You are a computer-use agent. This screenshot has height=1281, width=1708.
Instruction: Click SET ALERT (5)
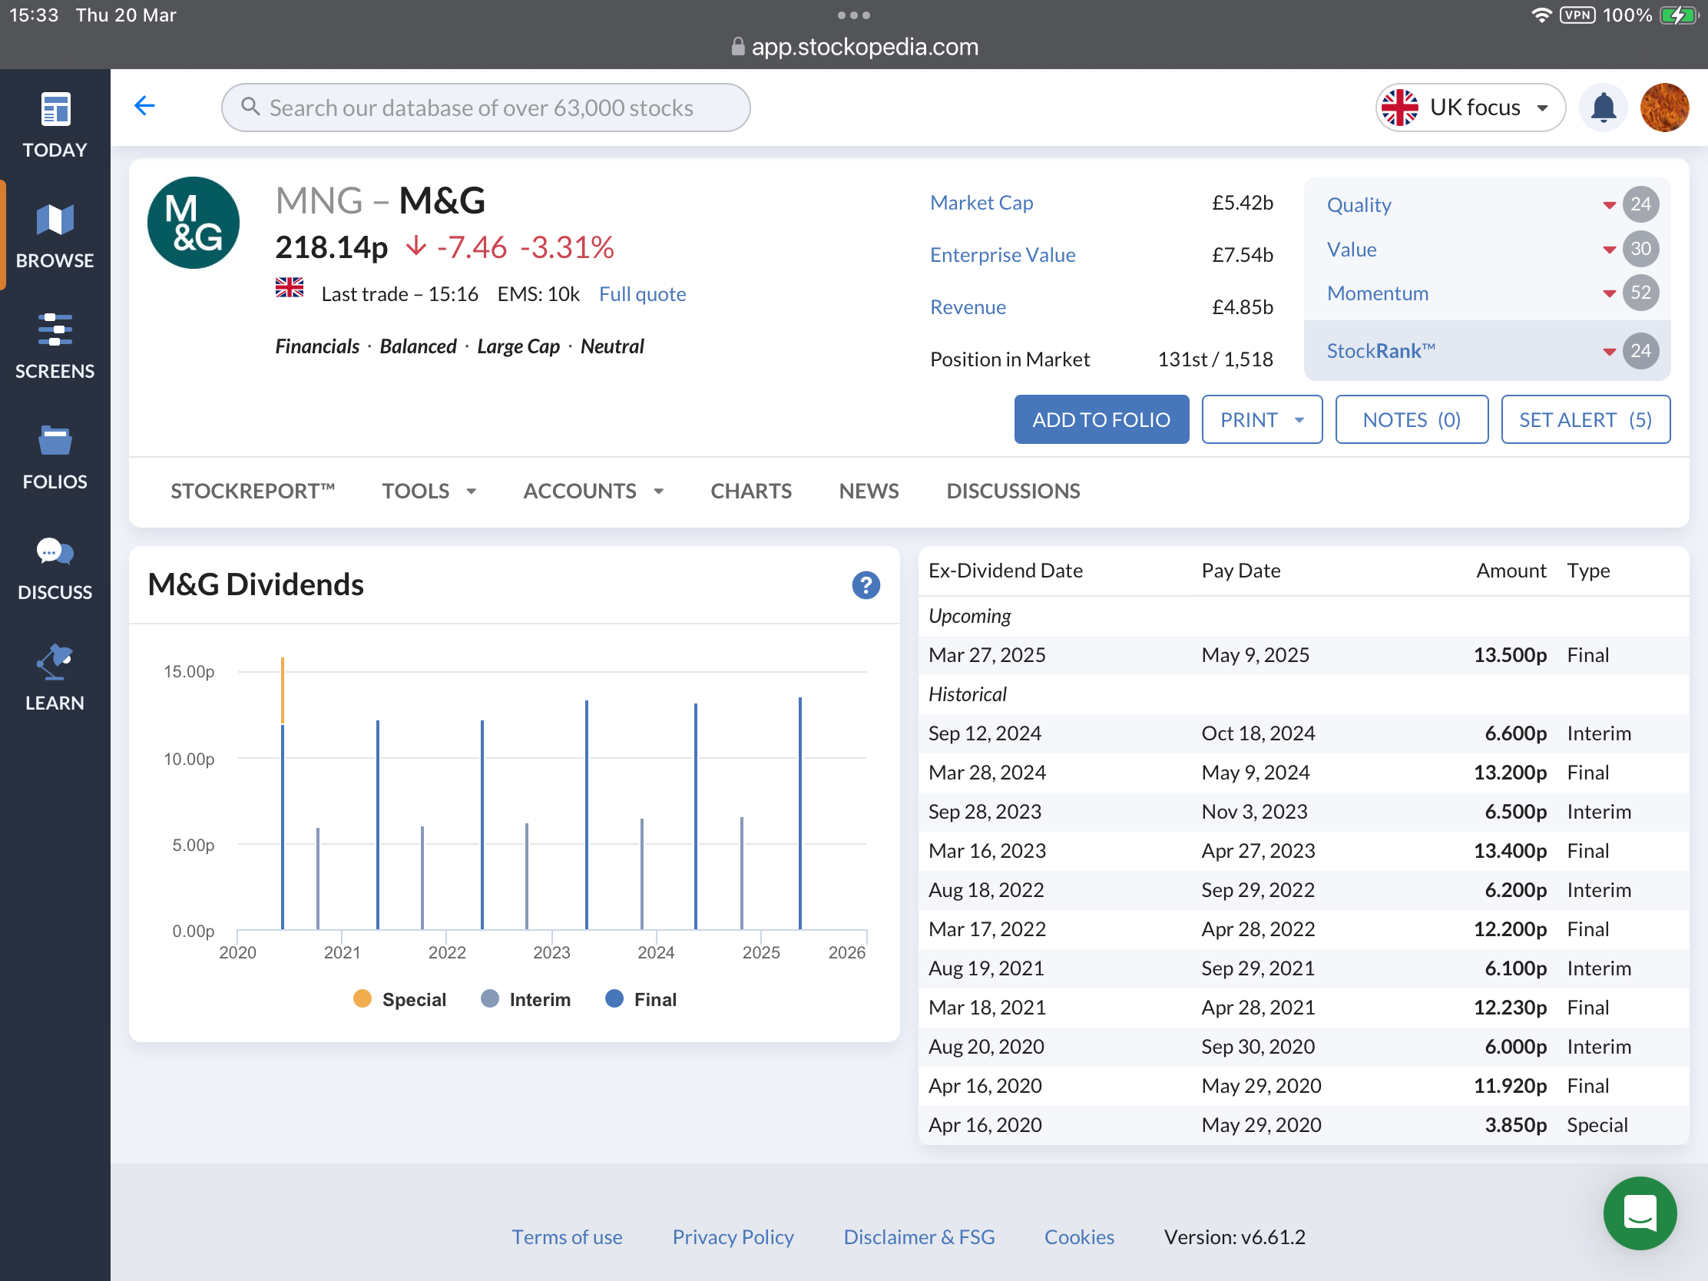point(1584,419)
